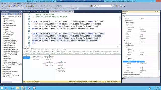Screen dimensions: 161x90
Task: Click the Find in Files icon beside sp_dboption box
Action: tap(91, 6)
